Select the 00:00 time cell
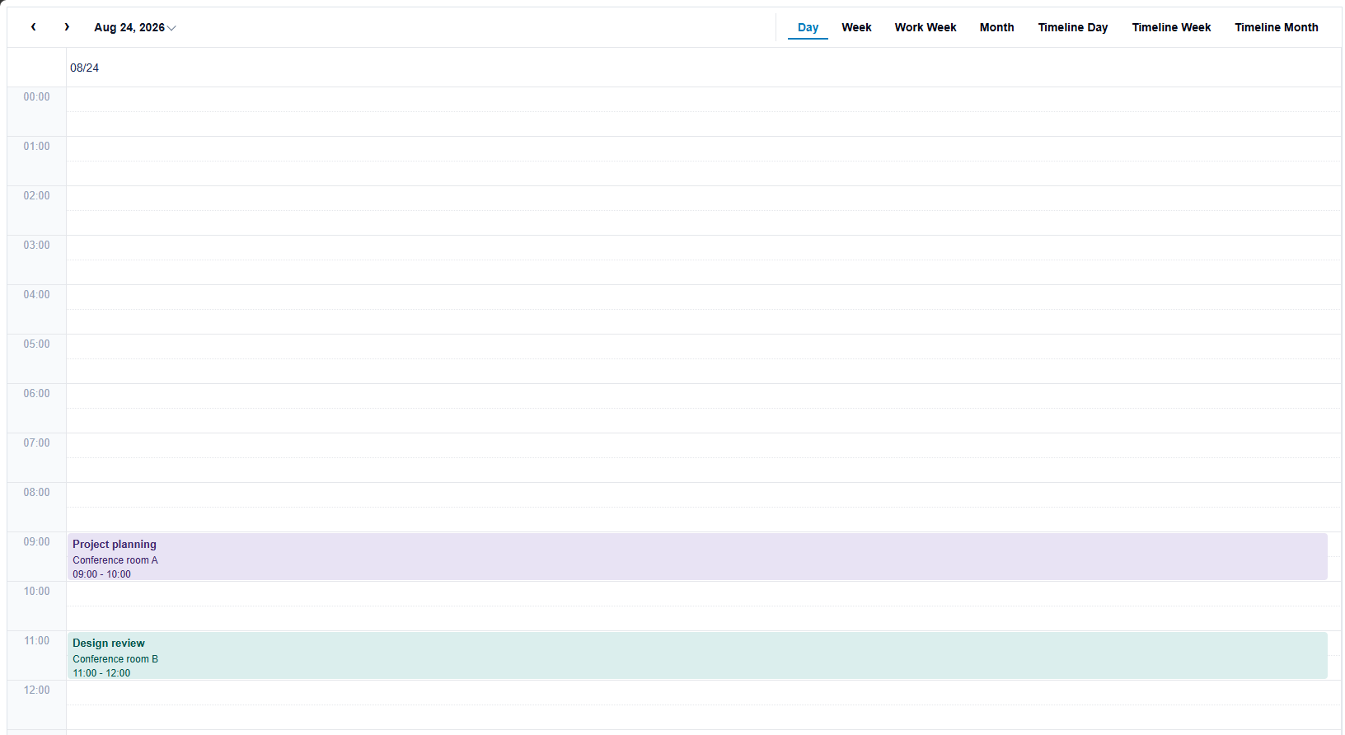Viewport: 1345px width, 735px height. coord(703,100)
